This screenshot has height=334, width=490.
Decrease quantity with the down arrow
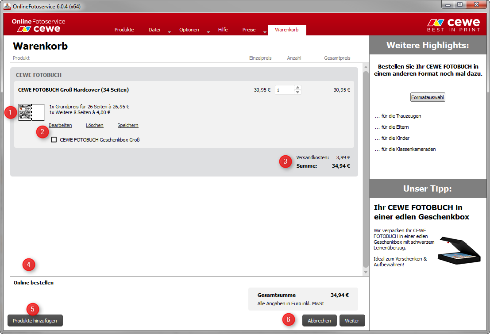[298, 92]
